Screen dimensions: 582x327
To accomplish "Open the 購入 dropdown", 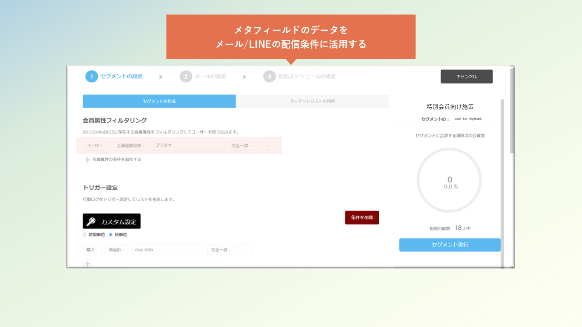I will 92,250.
